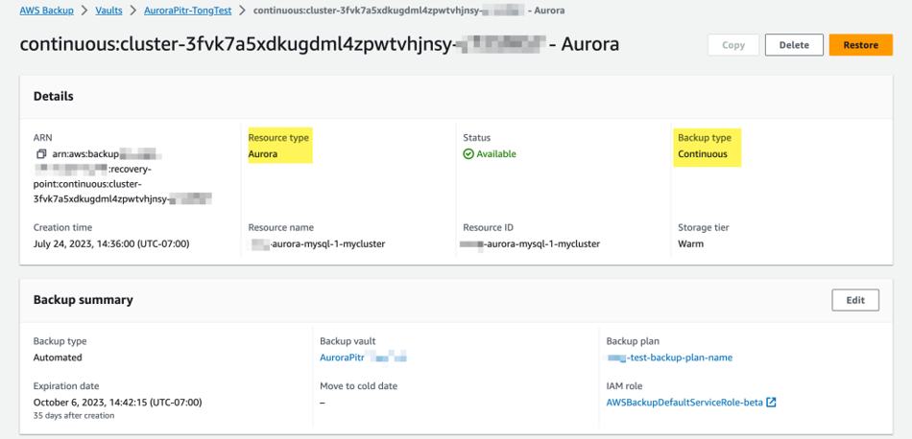Open the test-backup-plan-name backup plan link

point(669,358)
